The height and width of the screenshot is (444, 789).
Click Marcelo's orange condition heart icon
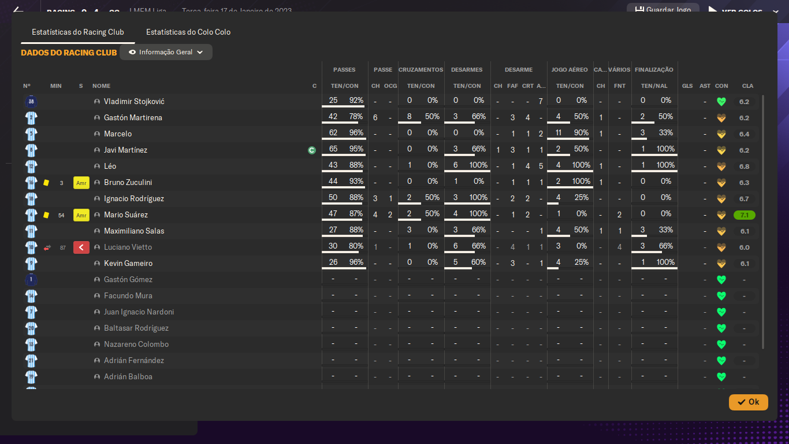[x=721, y=134]
